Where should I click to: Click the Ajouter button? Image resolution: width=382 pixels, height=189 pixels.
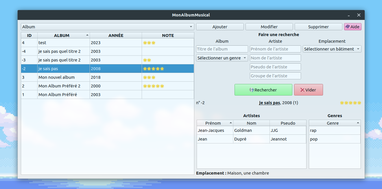point(220,27)
